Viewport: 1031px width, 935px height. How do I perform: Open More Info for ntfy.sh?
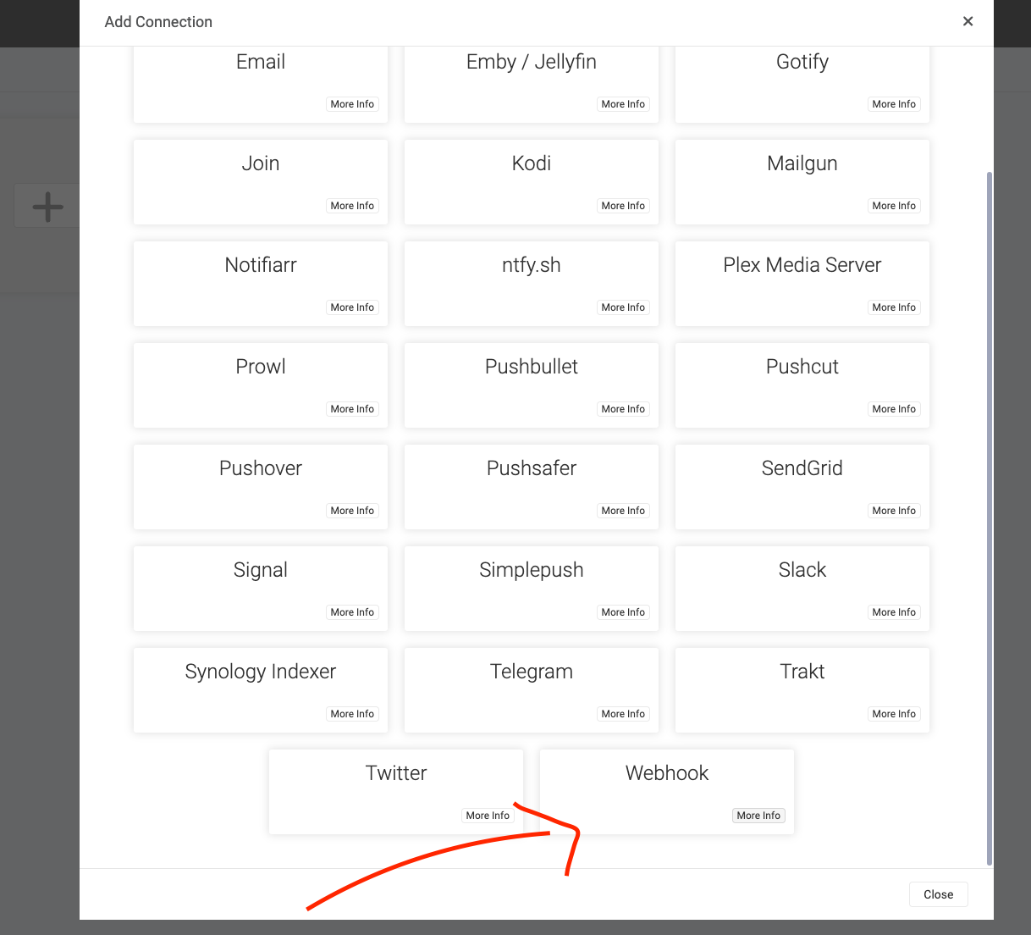(x=623, y=307)
